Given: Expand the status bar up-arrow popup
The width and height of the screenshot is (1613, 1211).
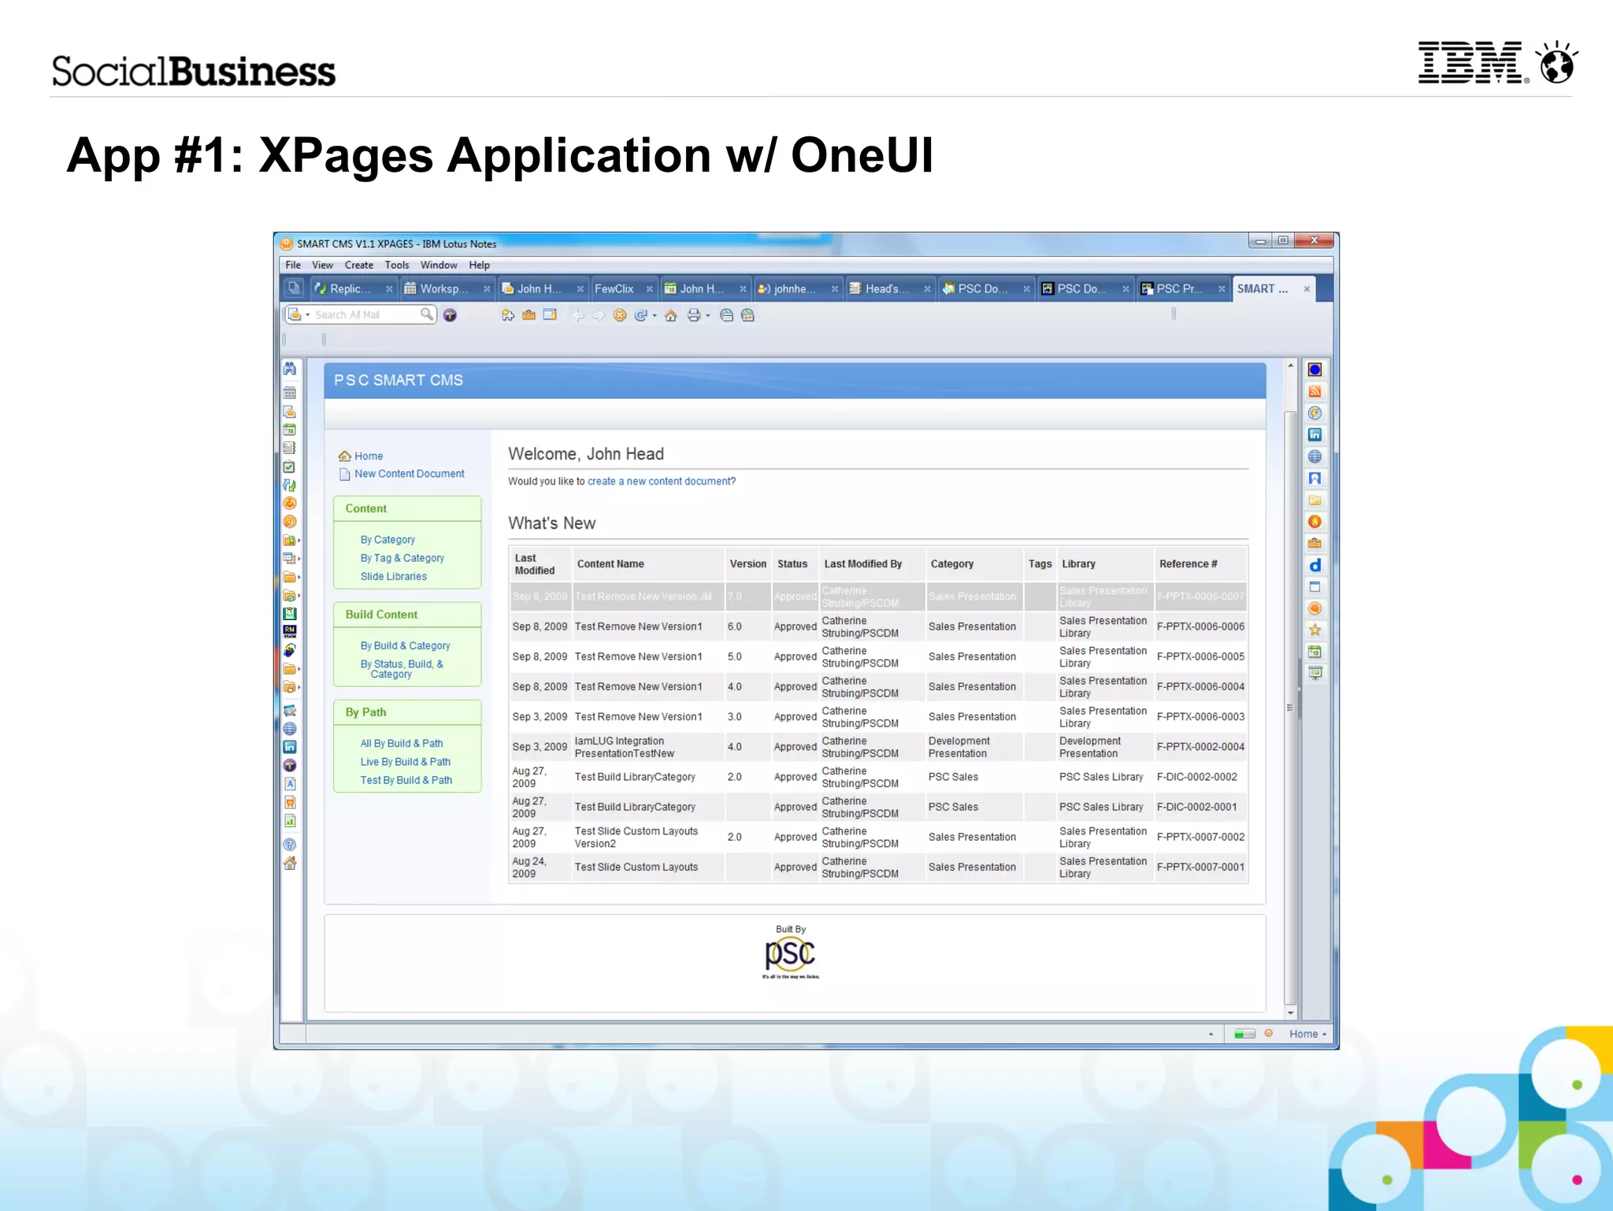Looking at the screenshot, I should coord(1211,1034).
